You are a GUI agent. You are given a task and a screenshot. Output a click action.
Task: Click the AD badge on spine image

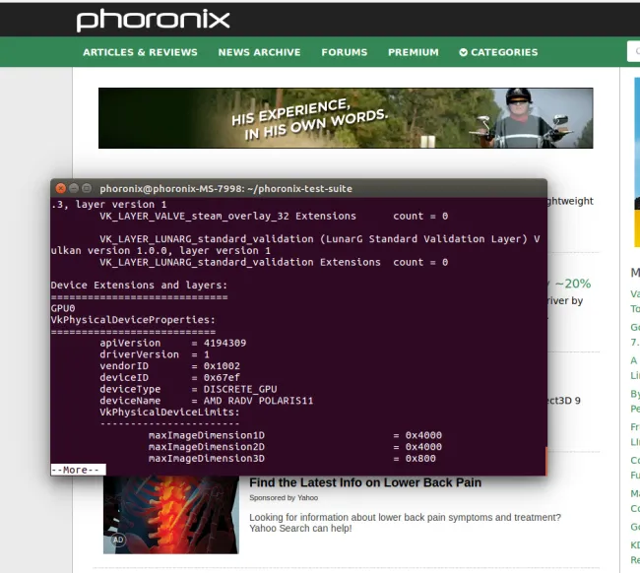tap(118, 541)
